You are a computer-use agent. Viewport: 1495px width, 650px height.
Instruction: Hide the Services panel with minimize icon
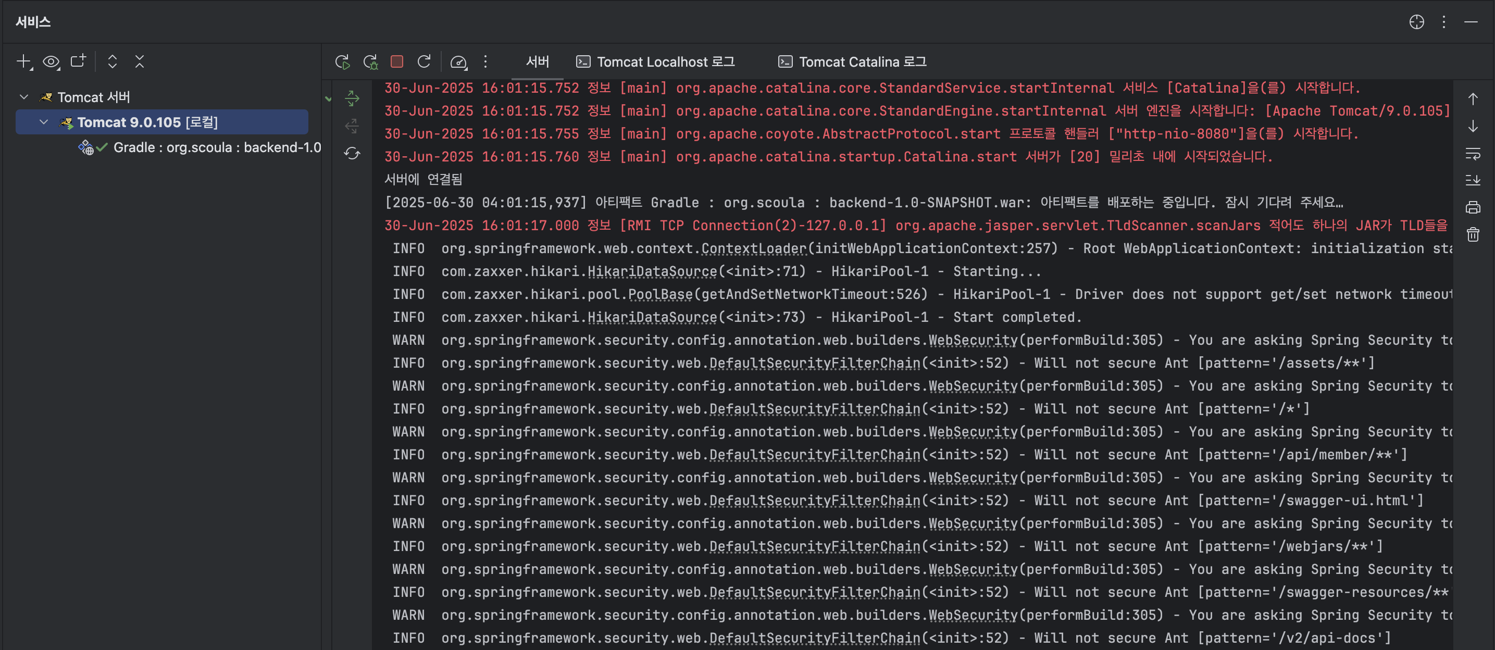point(1471,22)
